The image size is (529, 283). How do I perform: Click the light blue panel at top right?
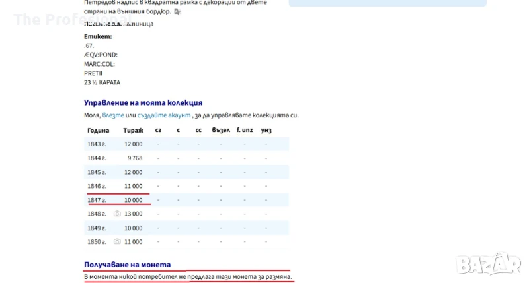pyautogui.click(x=387, y=3)
